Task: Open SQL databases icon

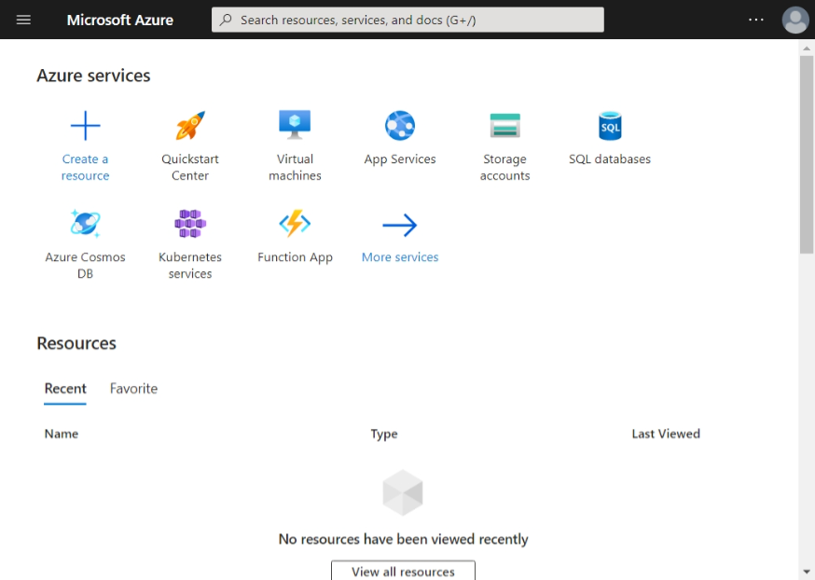Action: click(610, 126)
